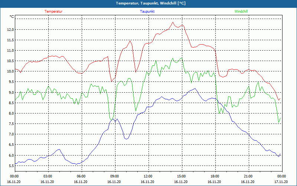Click the 16.11.20 date under 12:00
Image resolution: width=297 pixels, height=186 pixels.
click(147, 182)
